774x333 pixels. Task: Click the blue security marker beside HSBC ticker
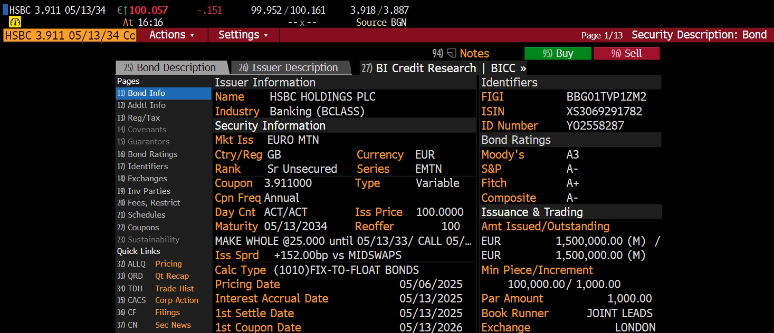(5, 10)
